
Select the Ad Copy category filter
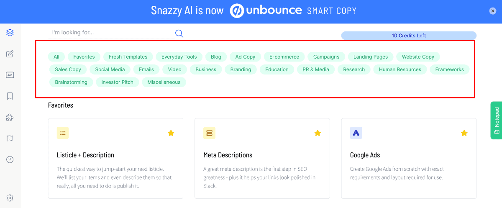pyautogui.click(x=245, y=57)
